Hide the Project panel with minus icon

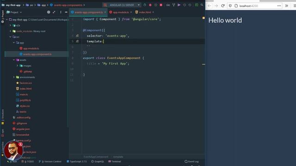66,12
